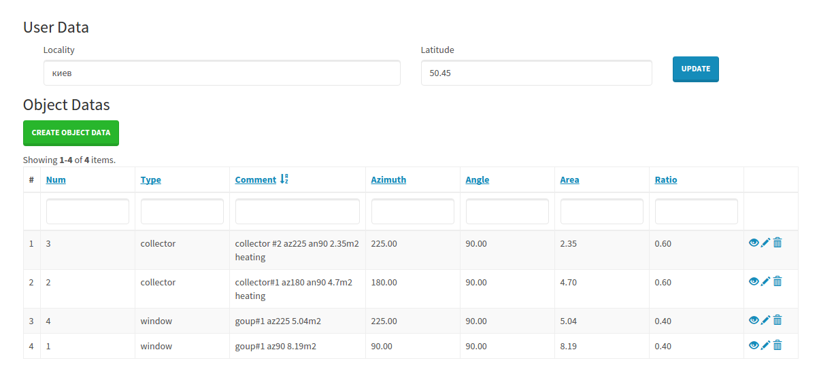View details of collector #2 az225 row
Viewport: 819px width, 386px height.
pos(754,243)
